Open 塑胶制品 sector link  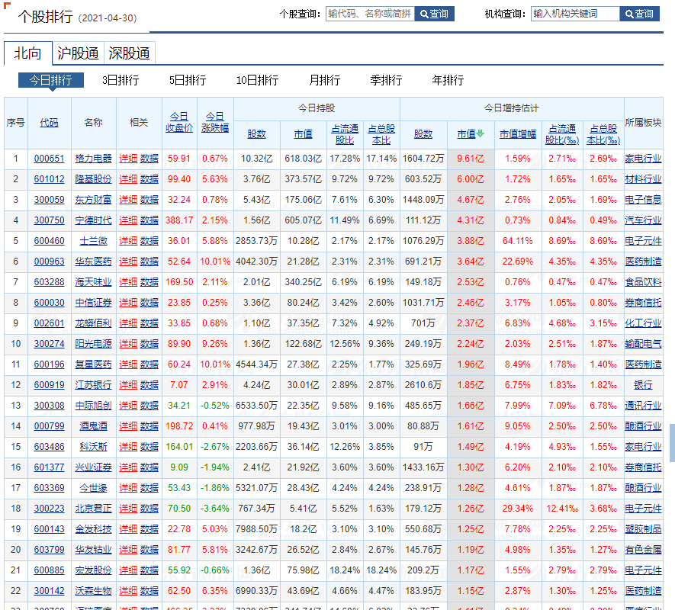coord(643,529)
